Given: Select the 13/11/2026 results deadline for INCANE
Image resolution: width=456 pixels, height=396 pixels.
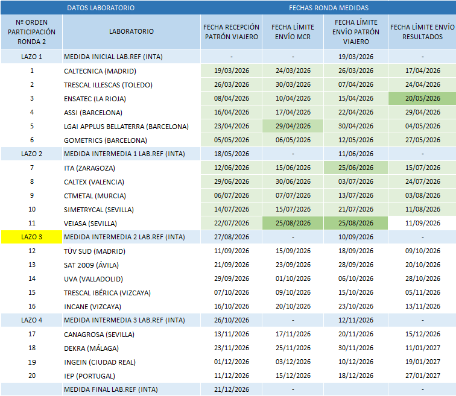Looking at the screenshot, I should pos(422,306).
